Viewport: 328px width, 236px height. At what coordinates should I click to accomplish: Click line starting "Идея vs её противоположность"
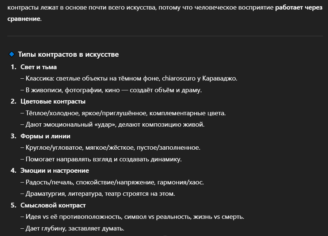(133, 217)
